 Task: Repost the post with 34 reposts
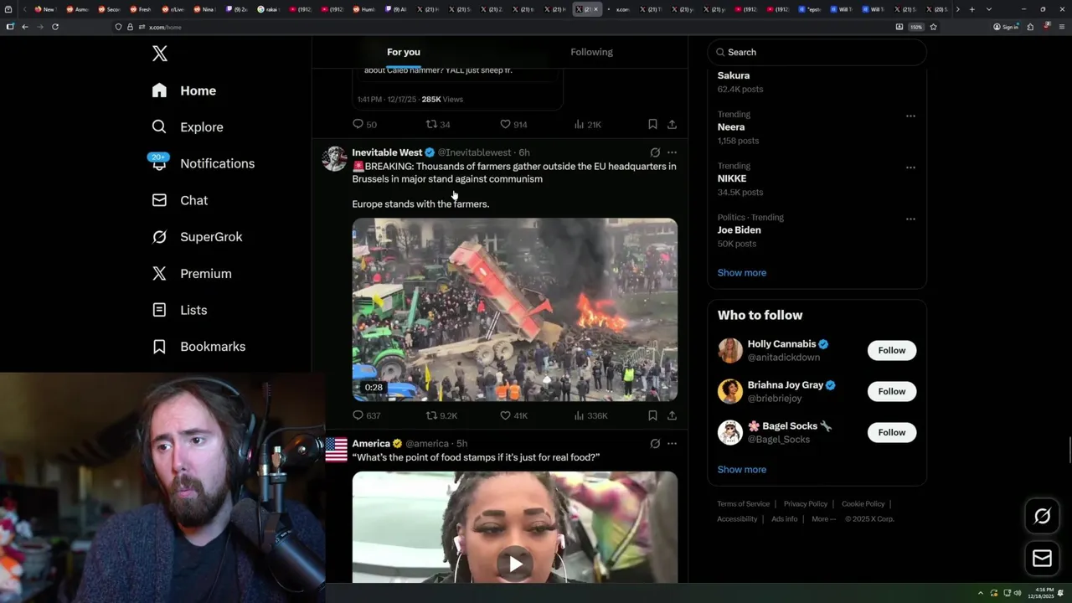click(438, 124)
